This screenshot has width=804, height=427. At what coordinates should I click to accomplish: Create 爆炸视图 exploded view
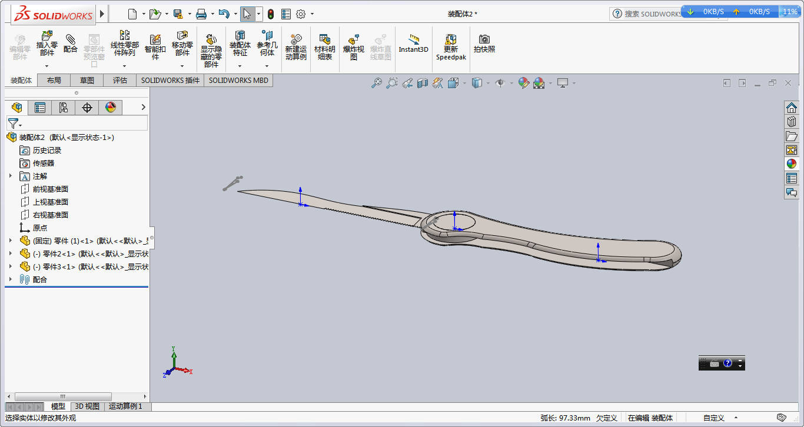coord(354,47)
